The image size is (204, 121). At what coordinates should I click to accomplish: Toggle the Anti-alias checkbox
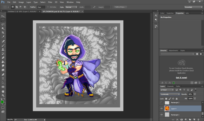tap(48, 7)
